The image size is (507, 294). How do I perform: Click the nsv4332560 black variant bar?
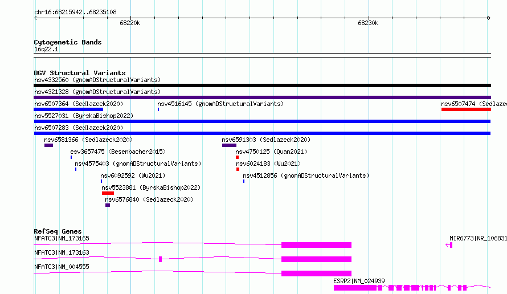pyautogui.click(x=262, y=85)
